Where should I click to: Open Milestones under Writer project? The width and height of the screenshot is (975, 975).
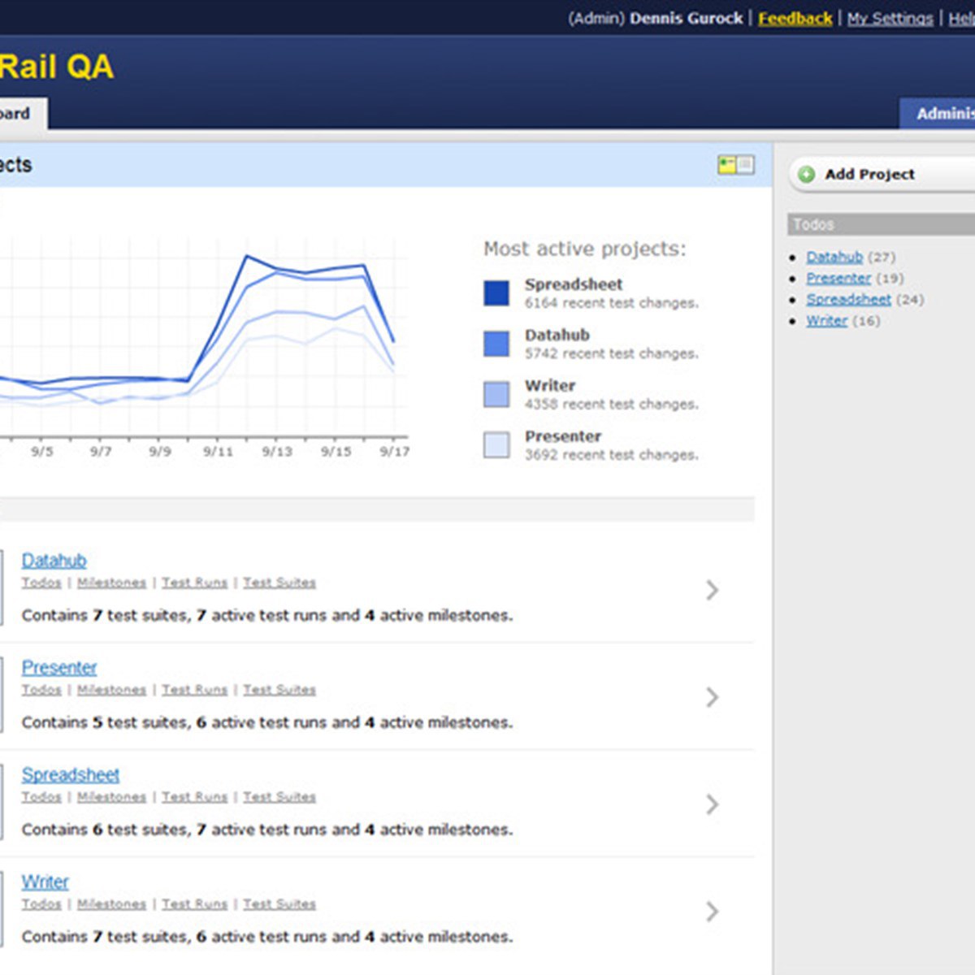pyautogui.click(x=111, y=904)
